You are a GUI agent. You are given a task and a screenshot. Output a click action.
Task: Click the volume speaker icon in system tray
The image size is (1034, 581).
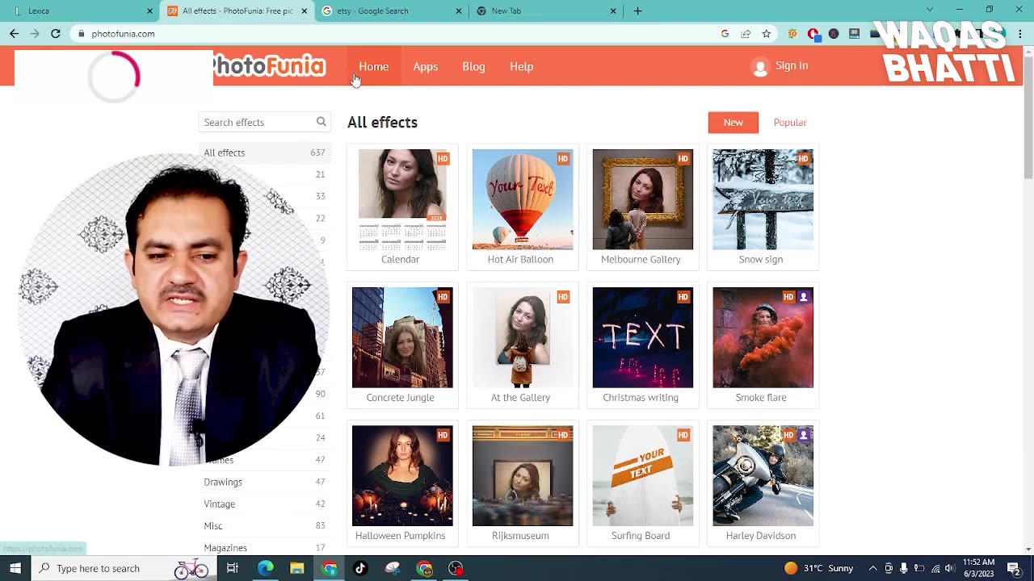949,568
